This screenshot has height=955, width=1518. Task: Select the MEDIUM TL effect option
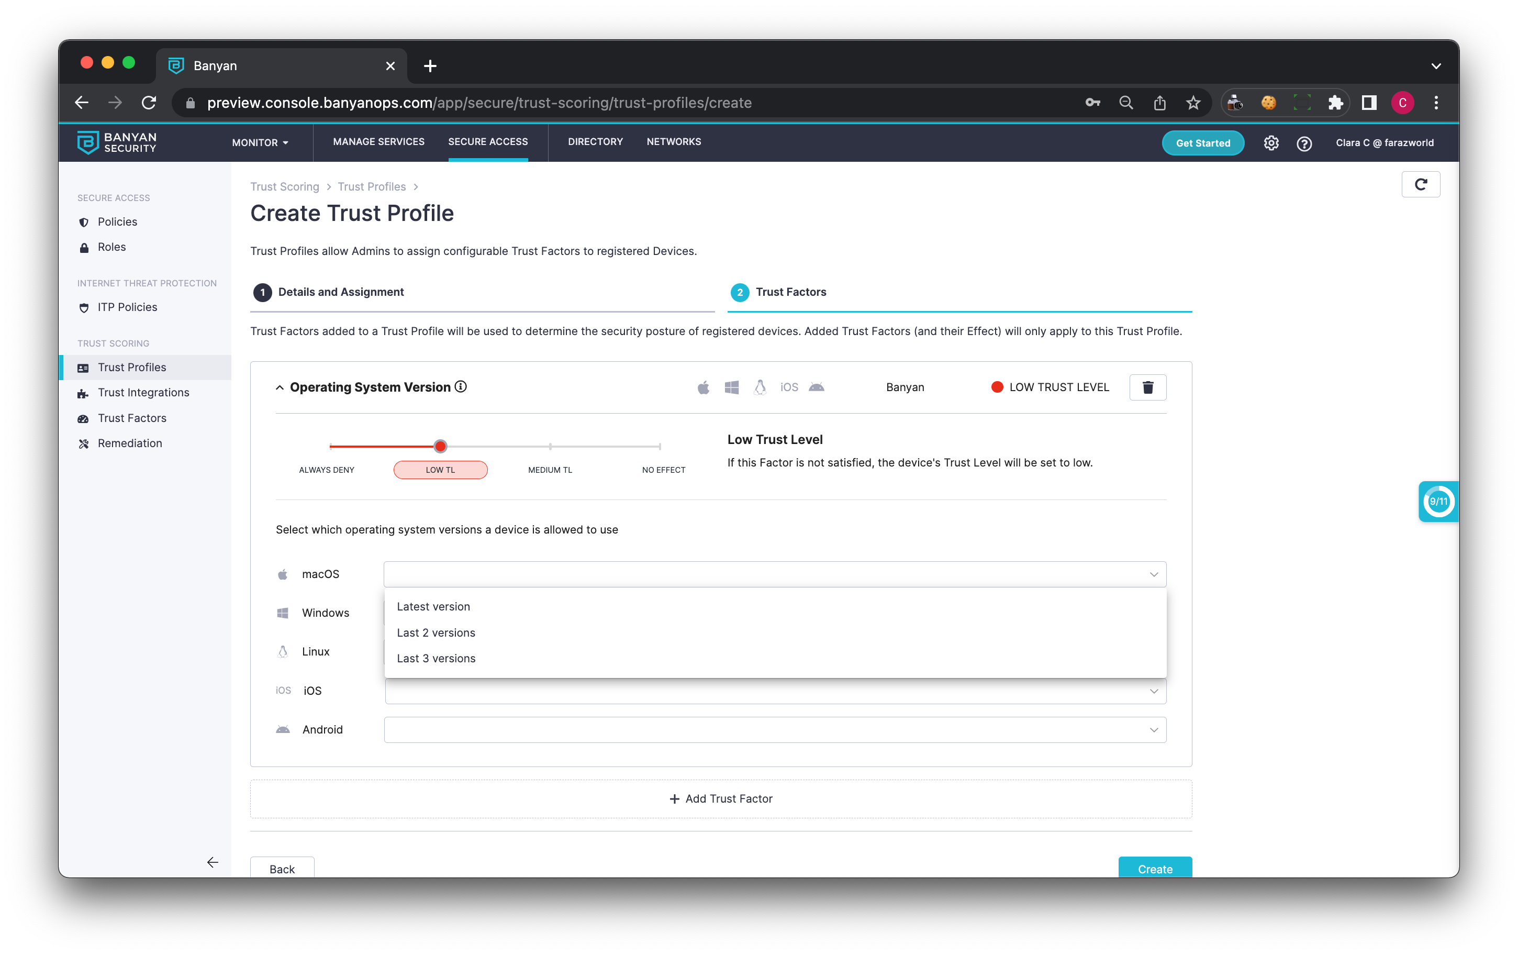[550, 470]
